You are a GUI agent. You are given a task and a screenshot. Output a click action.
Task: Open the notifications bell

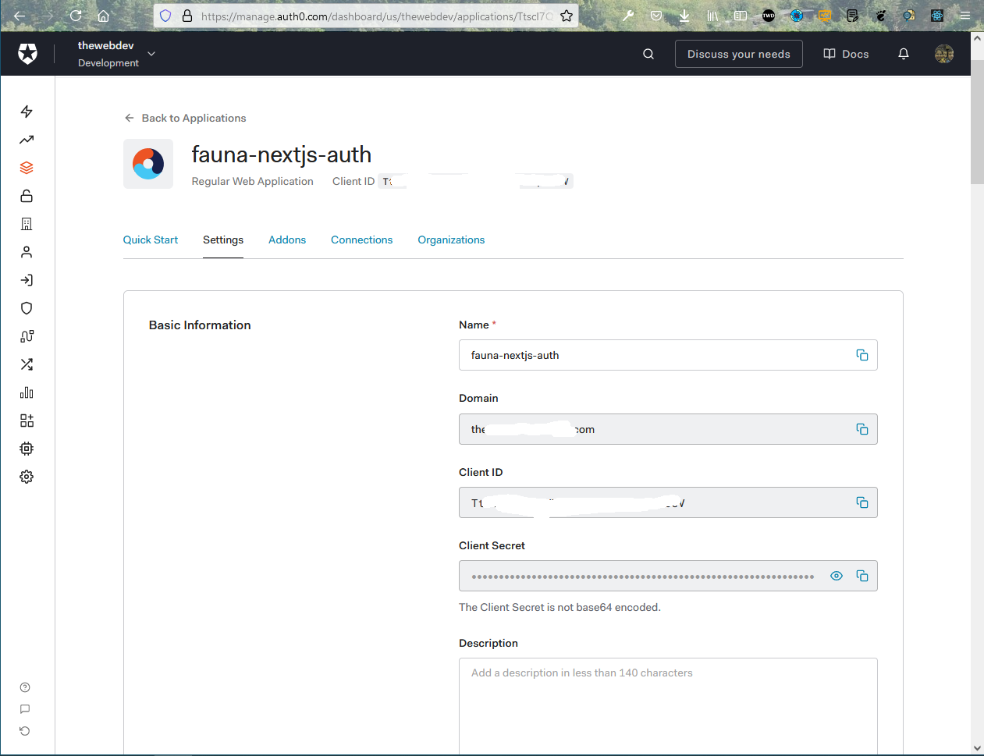(904, 54)
